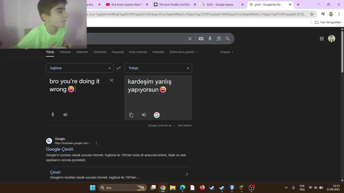Launch Firefox from the taskbar
Viewport: 344px width, 193px height.
pos(202,188)
